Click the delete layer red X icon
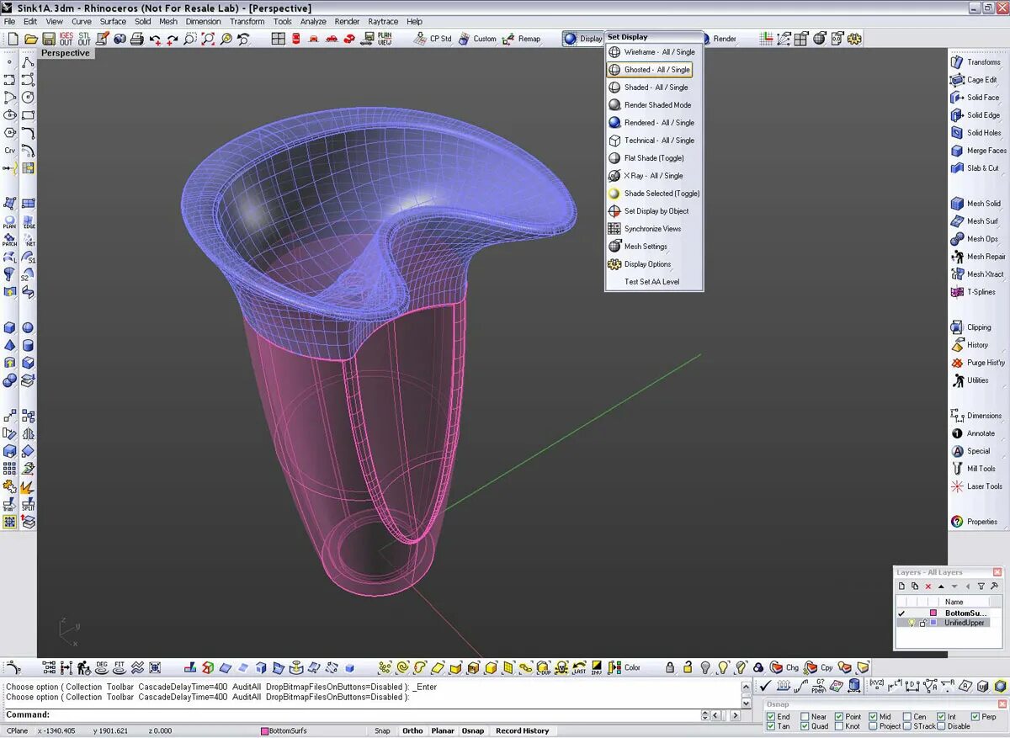This screenshot has width=1010, height=738. tap(928, 587)
